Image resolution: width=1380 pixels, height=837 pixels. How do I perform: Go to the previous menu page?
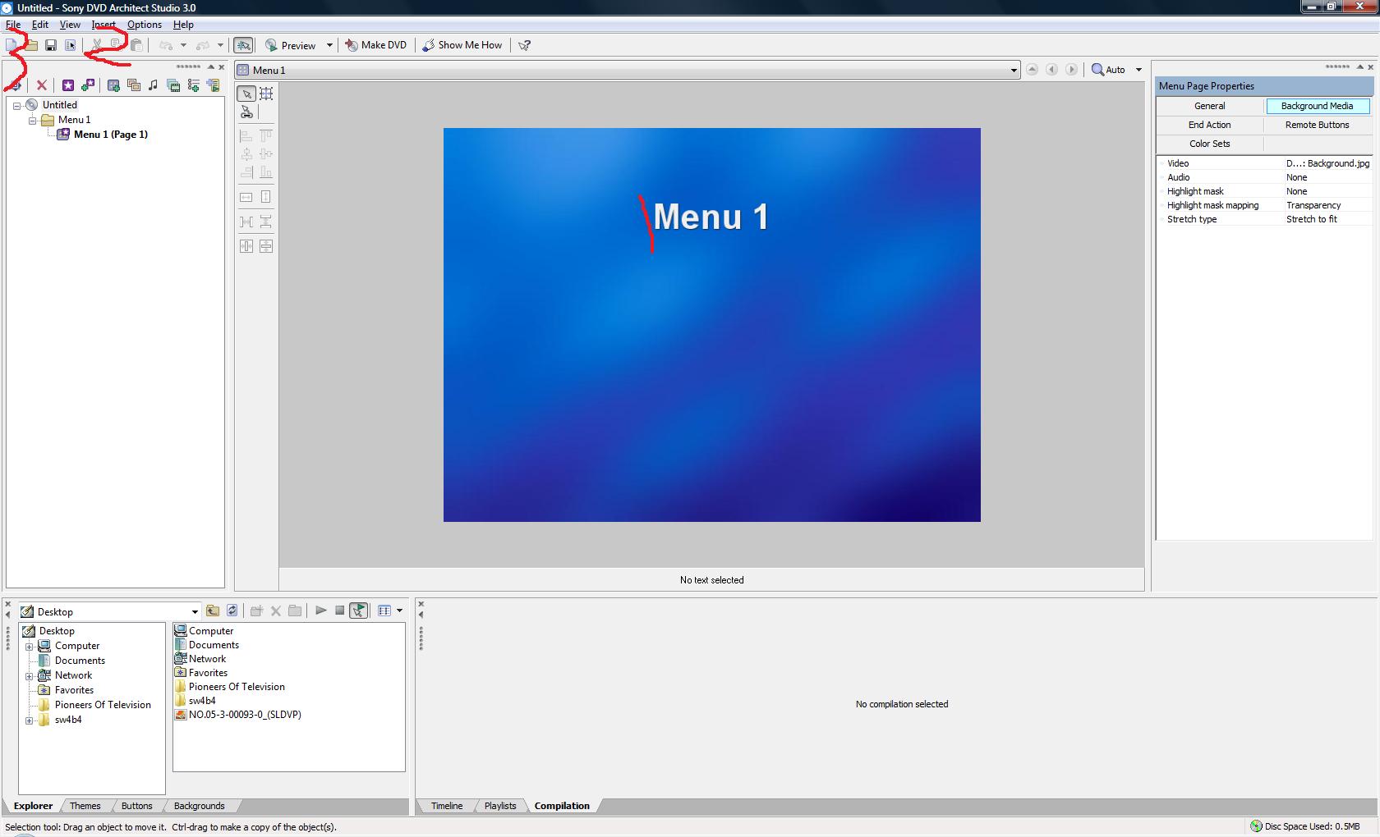click(1052, 70)
